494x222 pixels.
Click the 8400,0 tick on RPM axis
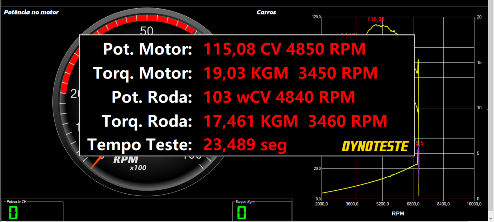443,204
